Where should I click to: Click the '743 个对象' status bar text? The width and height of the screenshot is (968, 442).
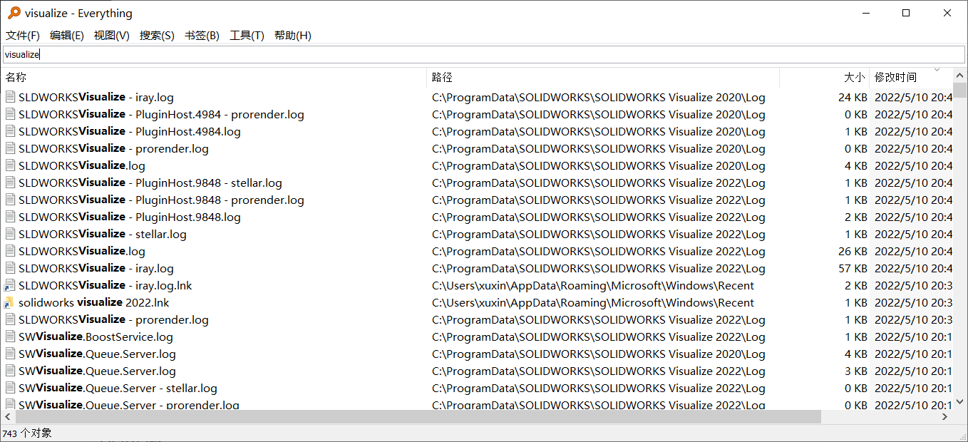27,433
